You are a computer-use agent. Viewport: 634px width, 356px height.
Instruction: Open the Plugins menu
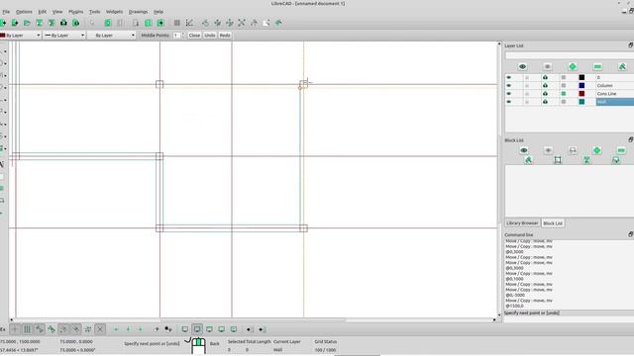click(75, 12)
